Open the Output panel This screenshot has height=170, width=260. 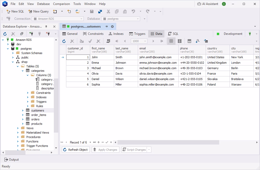pyautogui.click(x=11, y=160)
